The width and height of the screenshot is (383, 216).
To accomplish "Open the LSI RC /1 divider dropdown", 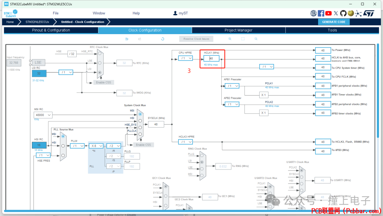I will [x=66, y=72].
